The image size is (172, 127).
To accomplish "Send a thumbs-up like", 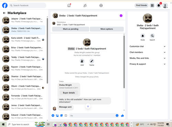I will (x=122, y=116).
